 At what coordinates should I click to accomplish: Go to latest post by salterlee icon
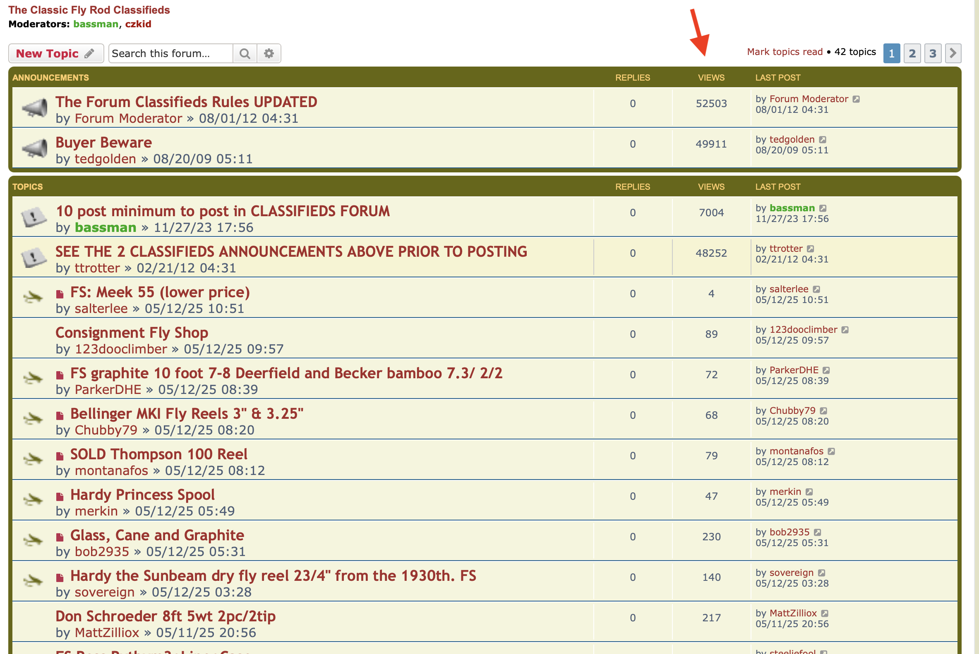click(x=817, y=289)
